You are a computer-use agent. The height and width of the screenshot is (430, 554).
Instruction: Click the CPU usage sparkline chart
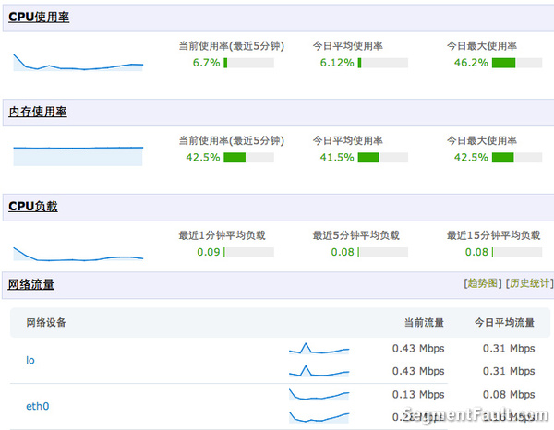pyautogui.click(x=78, y=62)
